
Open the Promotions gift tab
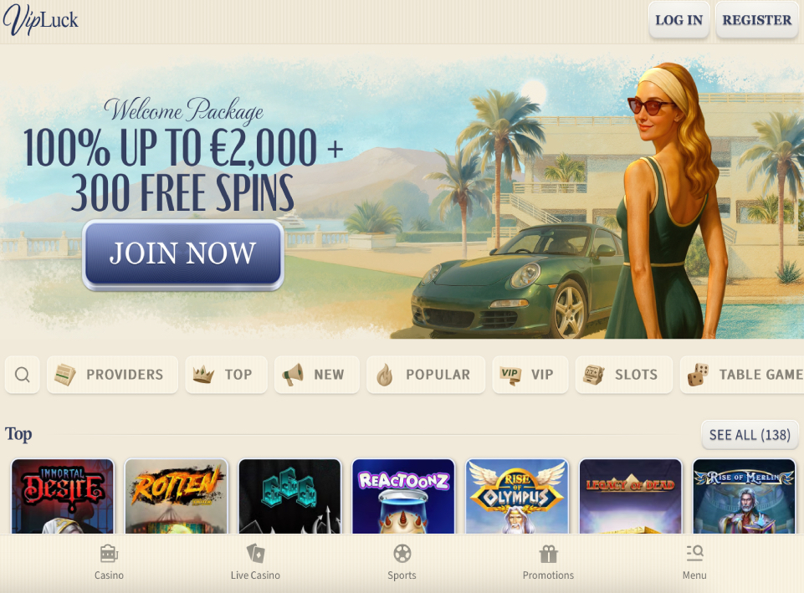tap(548, 562)
